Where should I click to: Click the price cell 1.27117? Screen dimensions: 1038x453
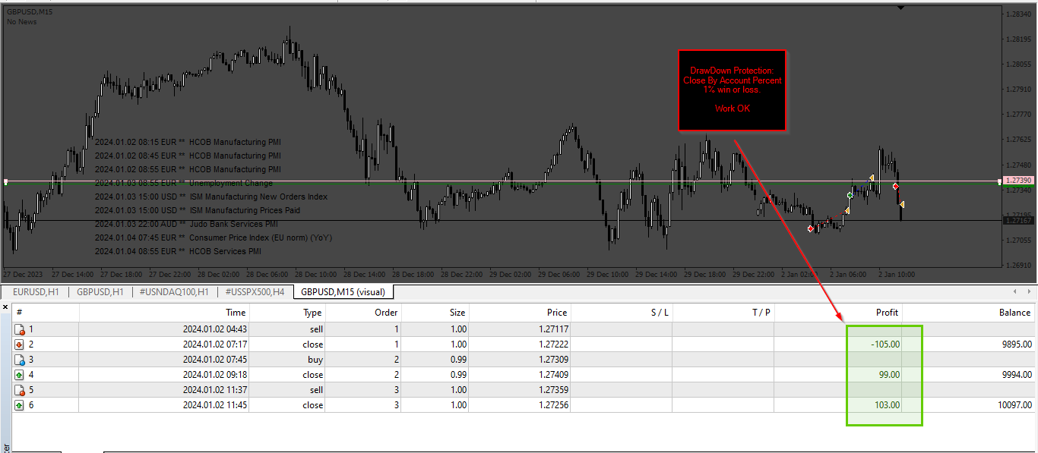(x=552, y=329)
